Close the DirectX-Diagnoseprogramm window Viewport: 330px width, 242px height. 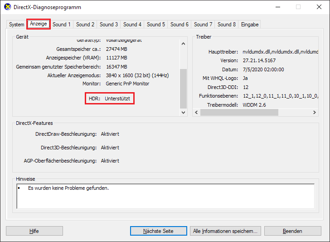tap(319, 7)
